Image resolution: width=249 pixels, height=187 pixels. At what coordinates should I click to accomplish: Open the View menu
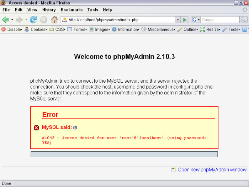(32, 10)
